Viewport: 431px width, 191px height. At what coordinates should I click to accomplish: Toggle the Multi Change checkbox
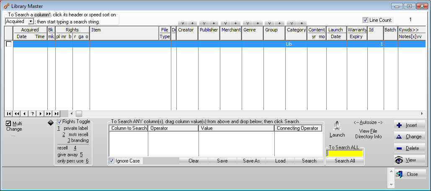(8, 124)
